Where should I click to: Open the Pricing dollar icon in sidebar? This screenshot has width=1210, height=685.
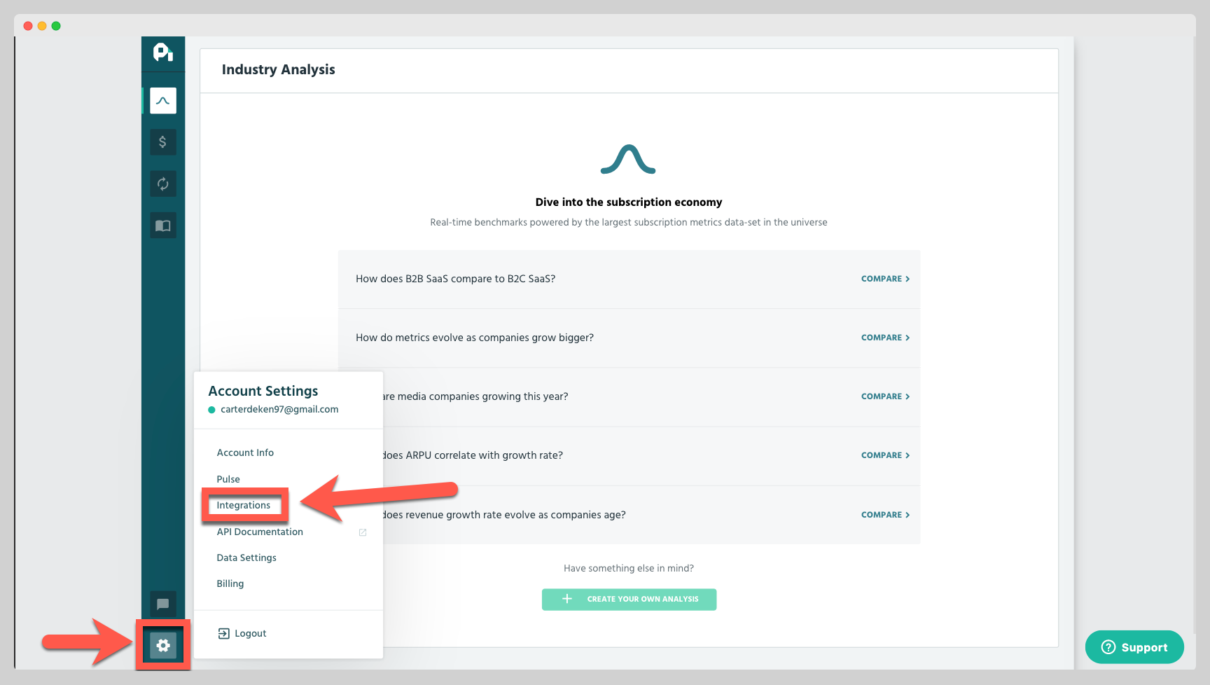pyautogui.click(x=162, y=141)
